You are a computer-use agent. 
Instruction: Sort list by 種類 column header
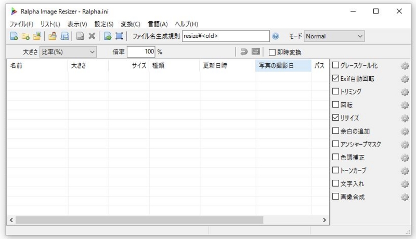tap(175, 65)
